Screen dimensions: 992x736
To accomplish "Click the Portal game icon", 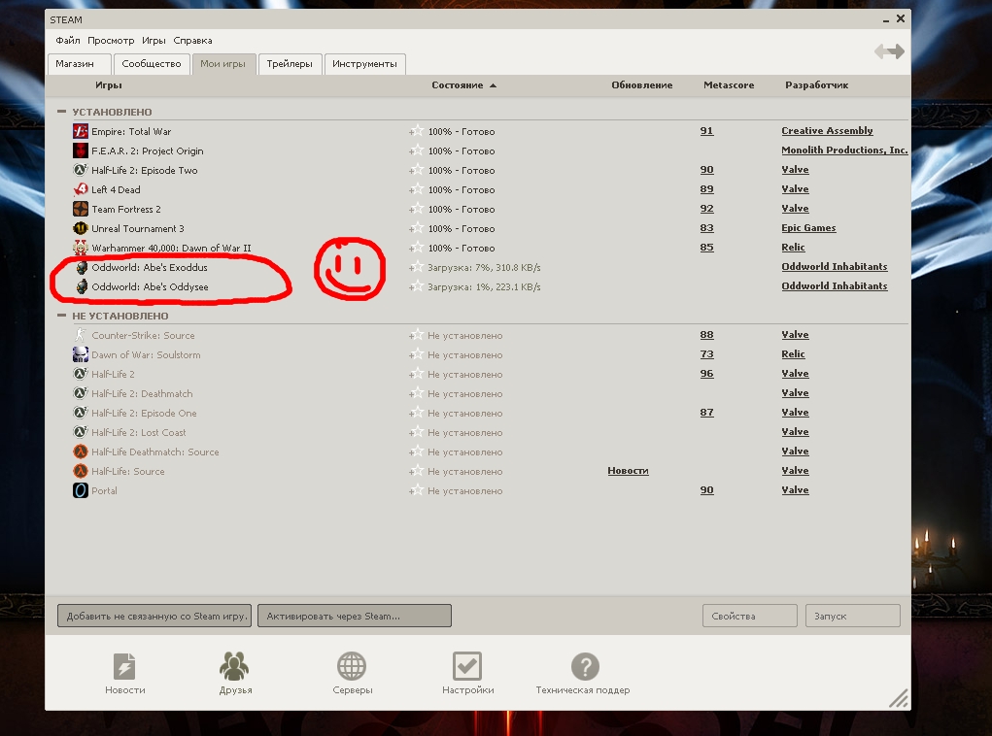I will click(81, 490).
